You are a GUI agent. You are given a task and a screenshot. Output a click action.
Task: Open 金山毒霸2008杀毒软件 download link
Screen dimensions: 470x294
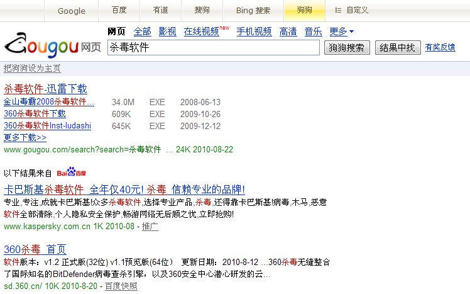tap(49, 101)
